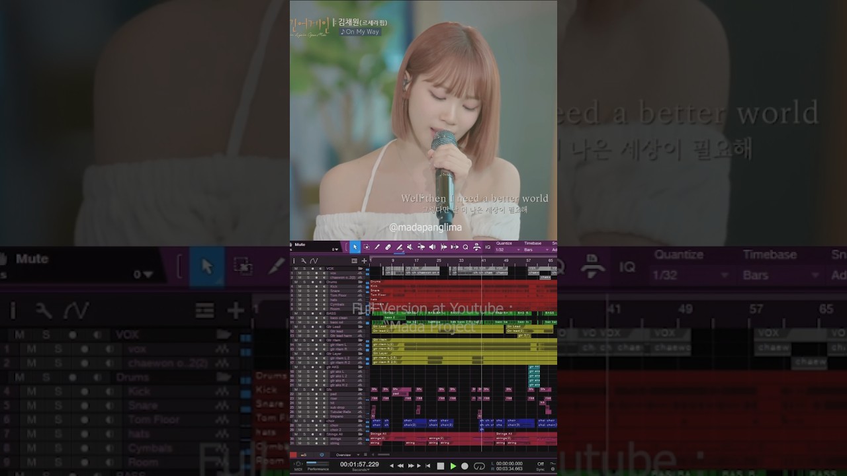Click the play button
Image resolution: width=847 pixels, height=476 pixels.
coord(453,466)
